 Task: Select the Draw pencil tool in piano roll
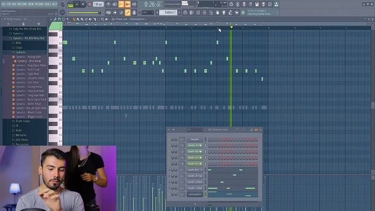(x=73, y=19)
